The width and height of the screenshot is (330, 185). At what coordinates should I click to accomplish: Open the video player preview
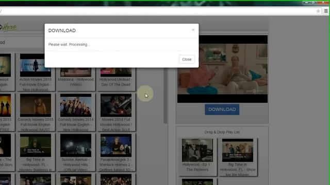point(222,69)
